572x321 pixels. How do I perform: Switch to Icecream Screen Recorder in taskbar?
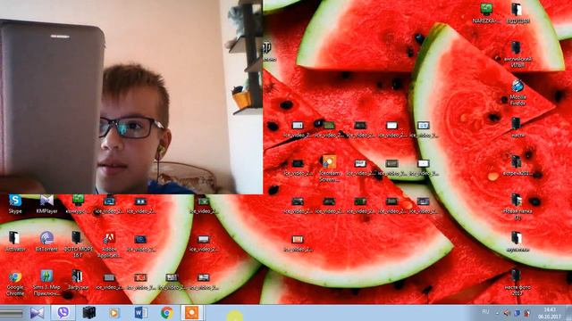pyautogui.click(x=192, y=313)
